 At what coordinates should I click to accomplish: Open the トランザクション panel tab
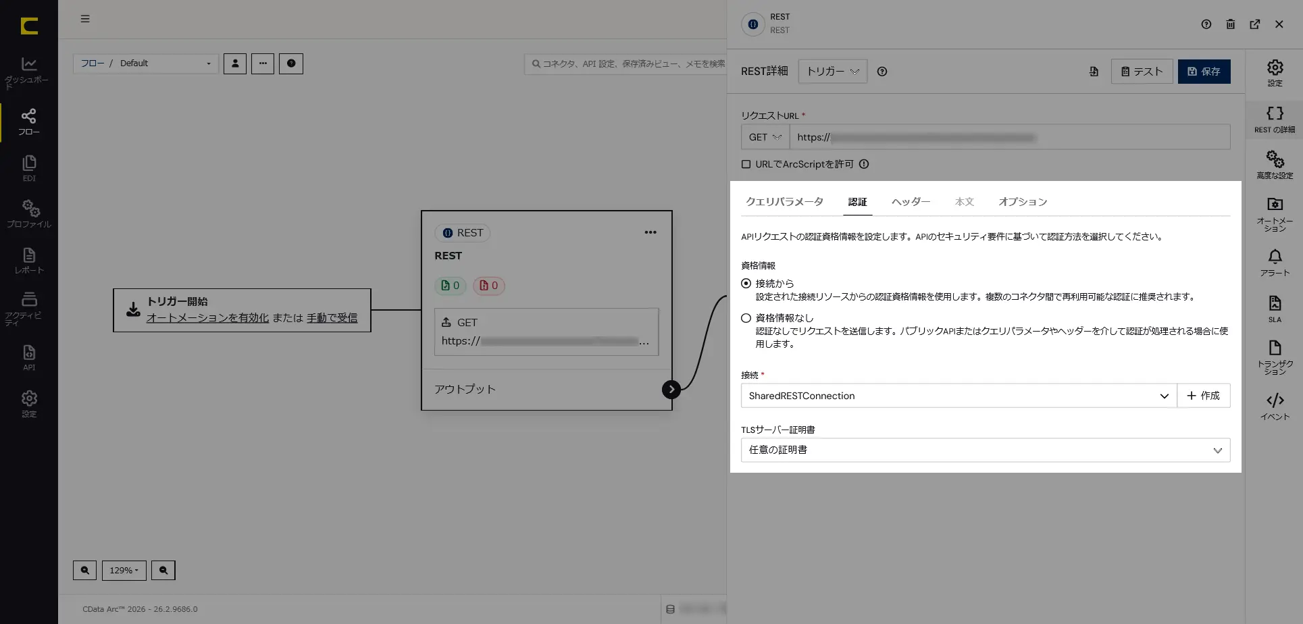click(1275, 357)
